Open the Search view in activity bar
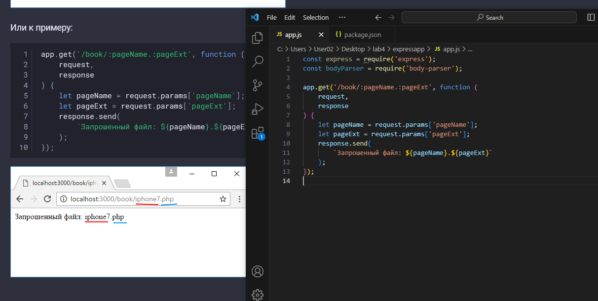The image size is (598, 301). pos(258,62)
